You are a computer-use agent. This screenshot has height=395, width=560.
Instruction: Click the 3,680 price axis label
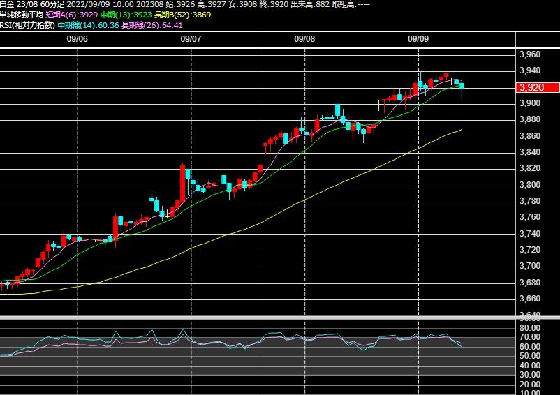click(x=530, y=283)
